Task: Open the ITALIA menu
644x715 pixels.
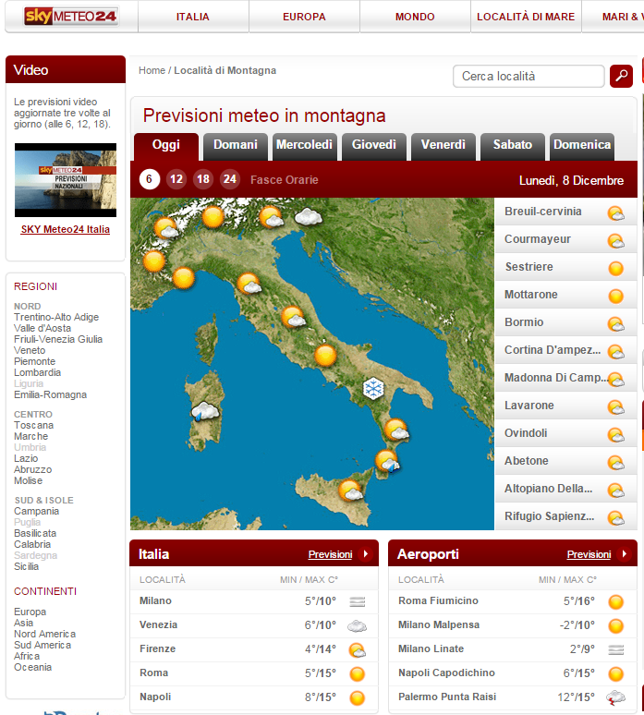Action: (x=193, y=17)
